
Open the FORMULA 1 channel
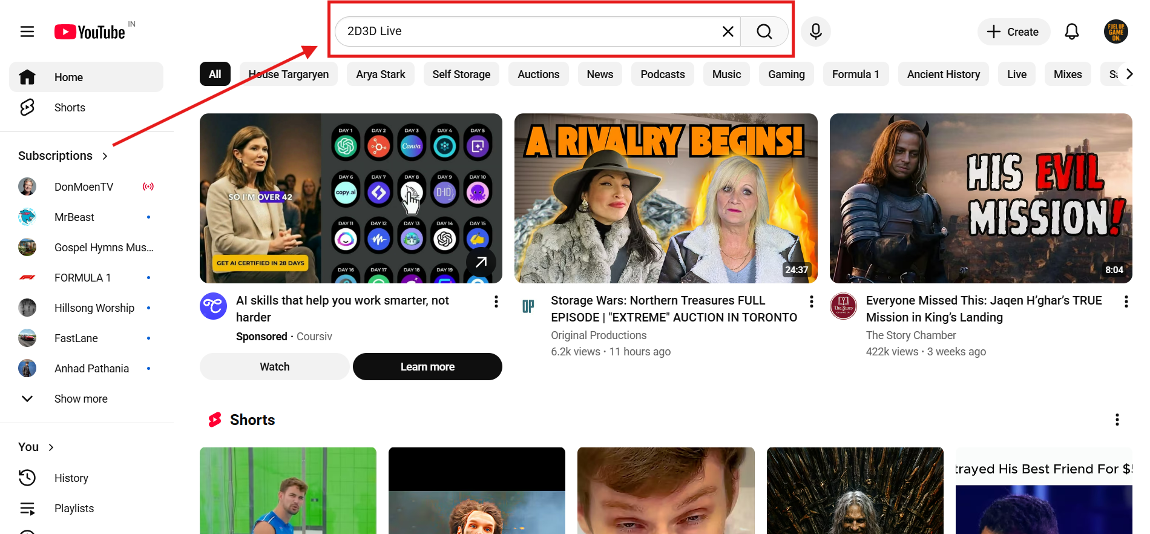(86, 277)
